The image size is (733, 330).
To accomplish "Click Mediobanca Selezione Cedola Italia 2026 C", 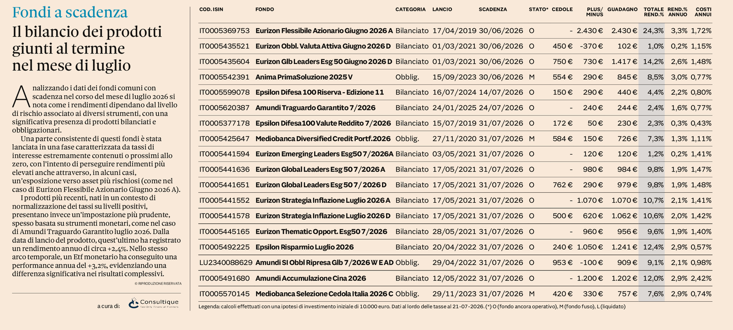I will pyautogui.click(x=324, y=293).
